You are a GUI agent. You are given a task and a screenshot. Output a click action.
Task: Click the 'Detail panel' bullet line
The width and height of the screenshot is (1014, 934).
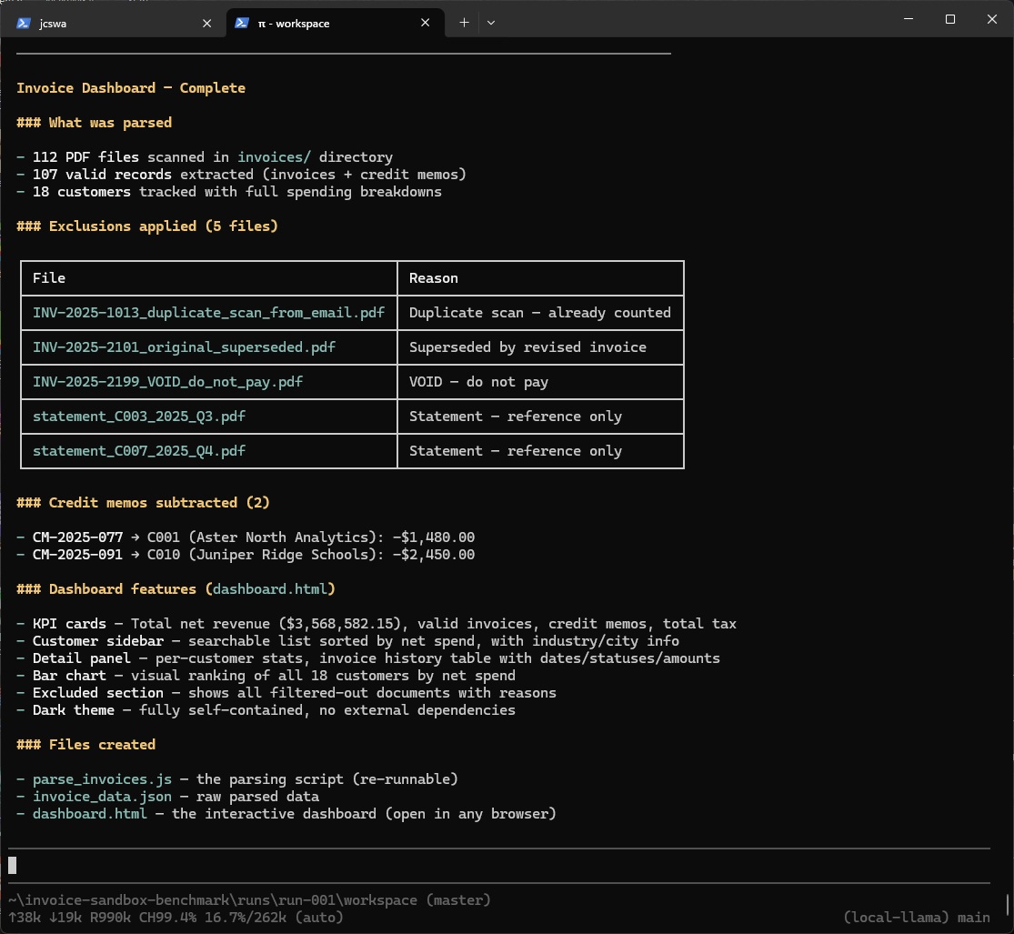(x=368, y=658)
